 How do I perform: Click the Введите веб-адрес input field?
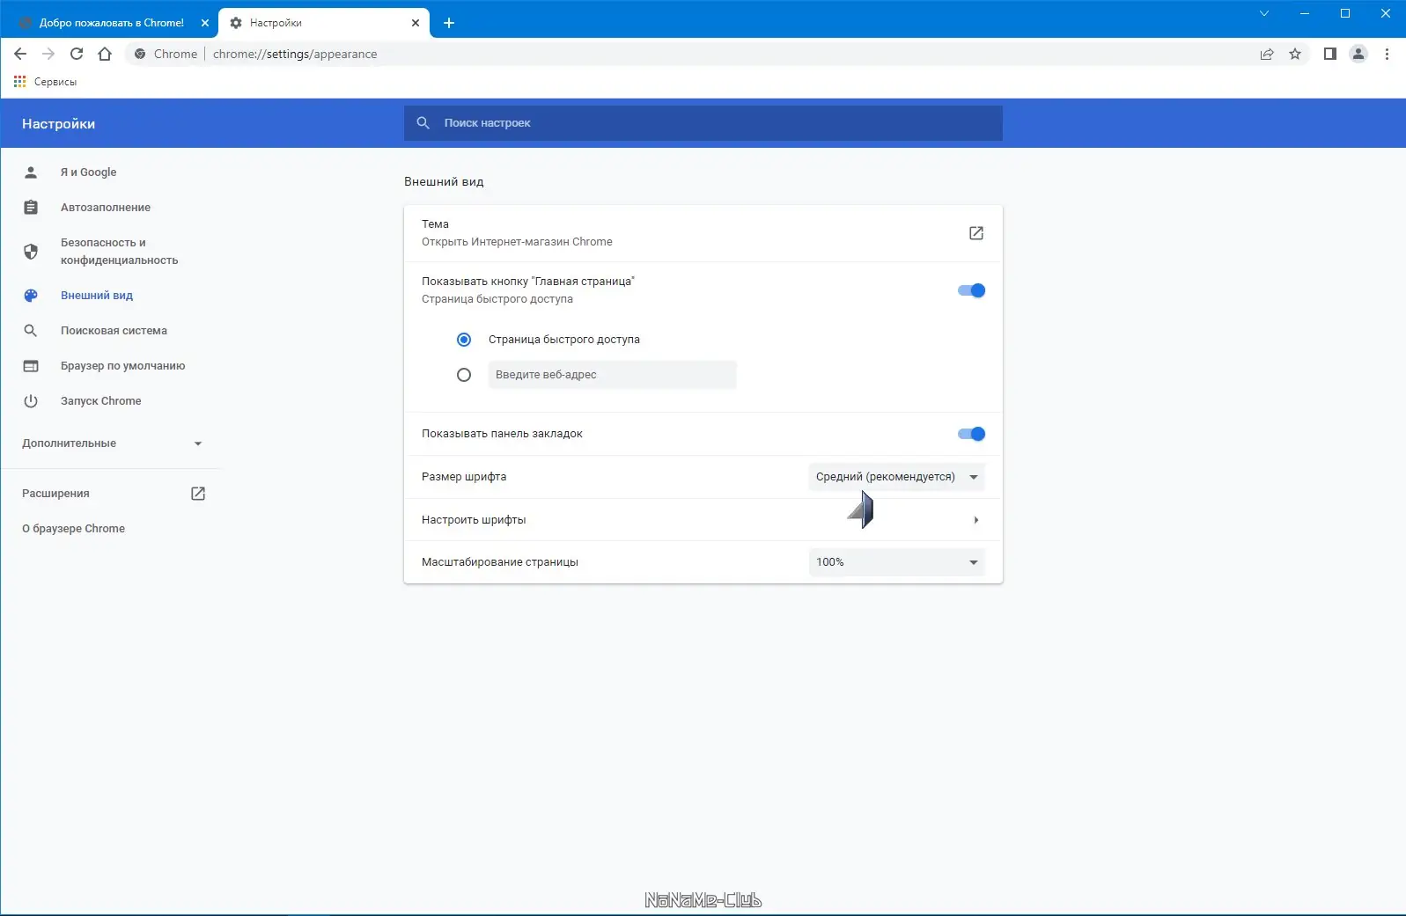613,375
